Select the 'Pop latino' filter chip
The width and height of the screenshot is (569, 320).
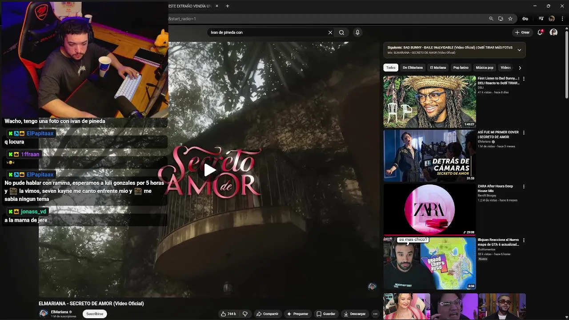[x=461, y=68]
